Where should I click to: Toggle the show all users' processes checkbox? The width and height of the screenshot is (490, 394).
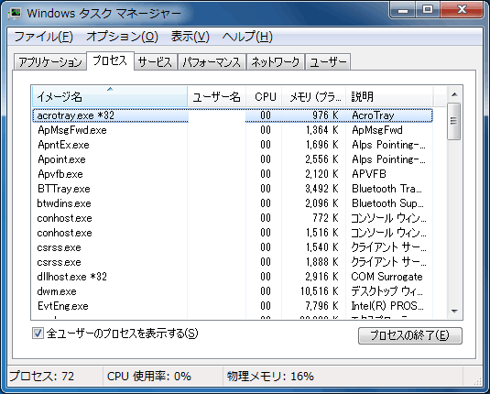[x=38, y=334]
